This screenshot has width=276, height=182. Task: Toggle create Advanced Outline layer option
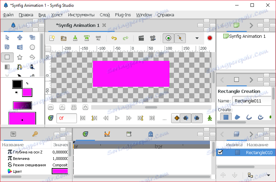(x=260, y=117)
